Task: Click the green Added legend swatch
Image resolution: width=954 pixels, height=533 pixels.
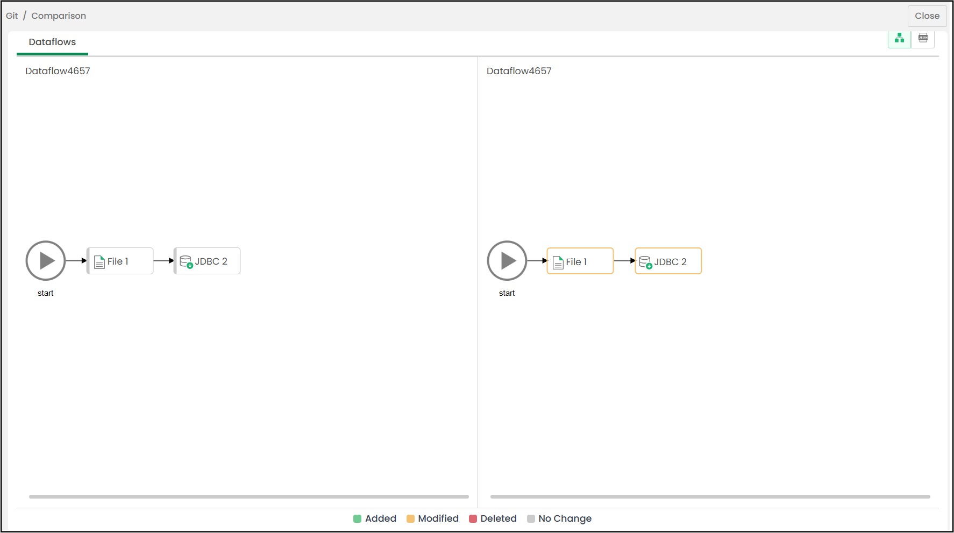Action: click(x=357, y=518)
